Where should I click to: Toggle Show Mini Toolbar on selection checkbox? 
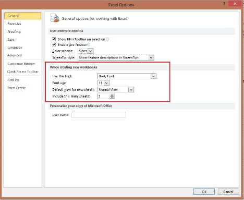point(54,39)
